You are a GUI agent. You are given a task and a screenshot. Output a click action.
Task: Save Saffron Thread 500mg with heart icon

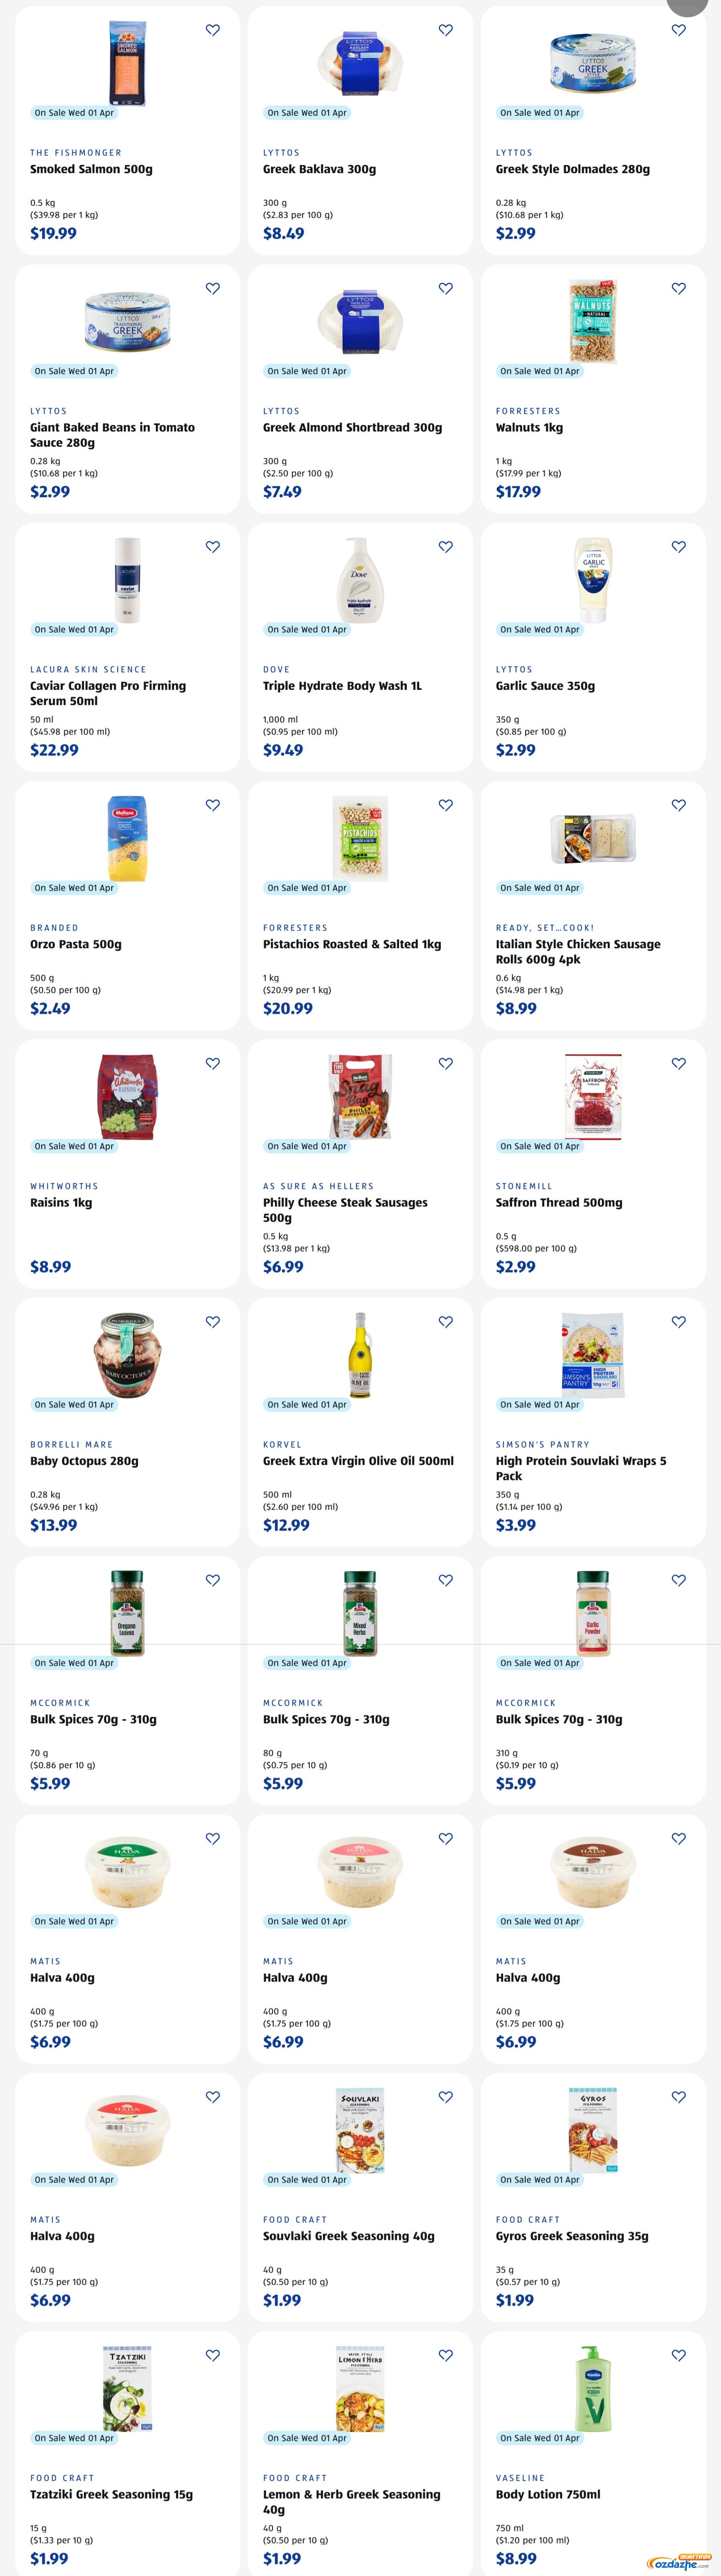click(679, 1063)
